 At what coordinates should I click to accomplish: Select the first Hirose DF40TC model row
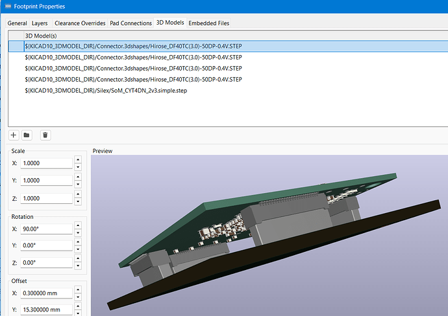[228, 46]
